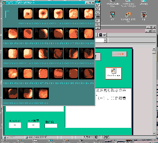Click the leftmost white field holding a dash
The width and height of the screenshot is (158, 143).
[x=15, y=125]
